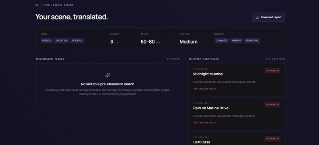Screen dimensions: 319x145
Task: Click the 'Your scene, translated.' heading
Action: [x=72, y=17]
